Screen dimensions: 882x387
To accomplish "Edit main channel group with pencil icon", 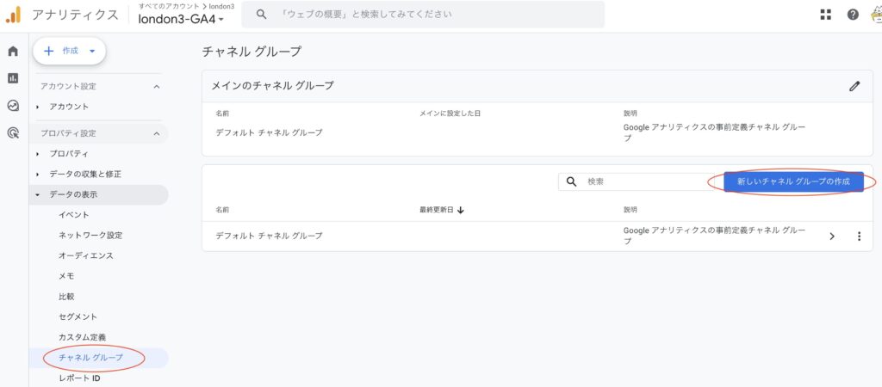I will 854,86.
